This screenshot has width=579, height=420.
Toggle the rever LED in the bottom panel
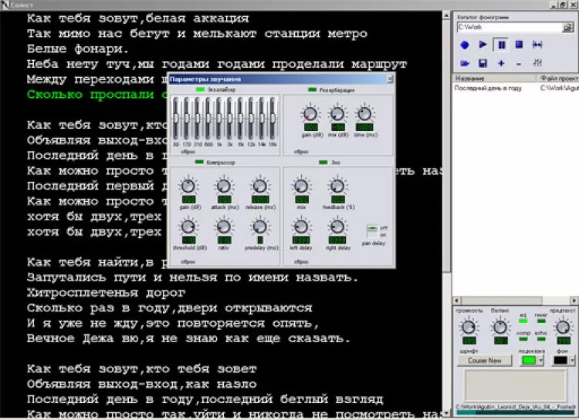[541, 321]
